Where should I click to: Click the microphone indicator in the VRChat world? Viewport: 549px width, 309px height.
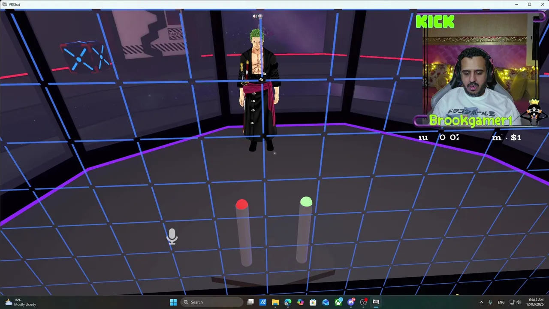(172, 236)
